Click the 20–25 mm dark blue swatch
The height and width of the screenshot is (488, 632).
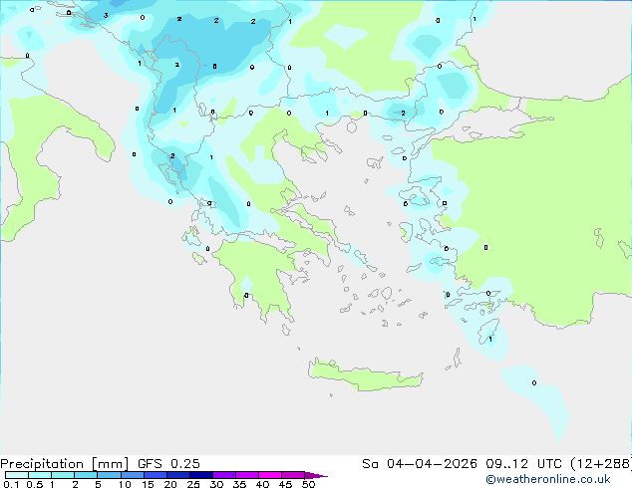[x=177, y=475]
